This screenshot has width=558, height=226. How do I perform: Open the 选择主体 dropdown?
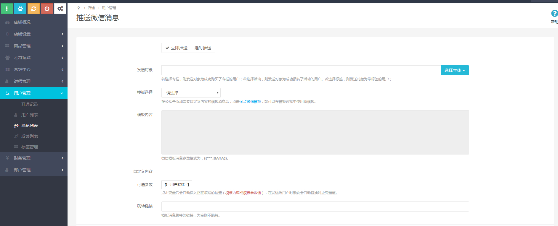pos(454,70)
